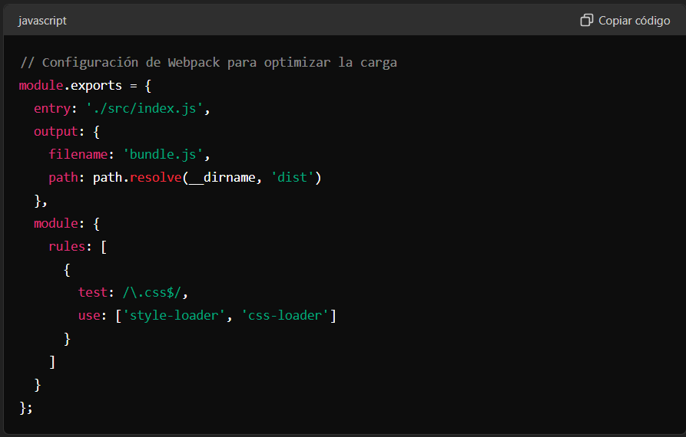The width and height of the screenshot is (686, 437).
Task: Click the "output: {" line
Action: point(67,131)
